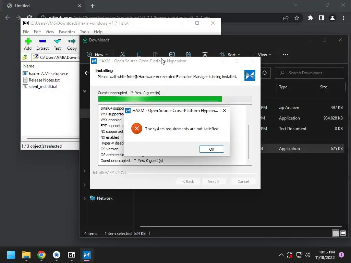Screen dimensions: 351x263
Task: Click the disabled Next > button
Action: point(214,181)
